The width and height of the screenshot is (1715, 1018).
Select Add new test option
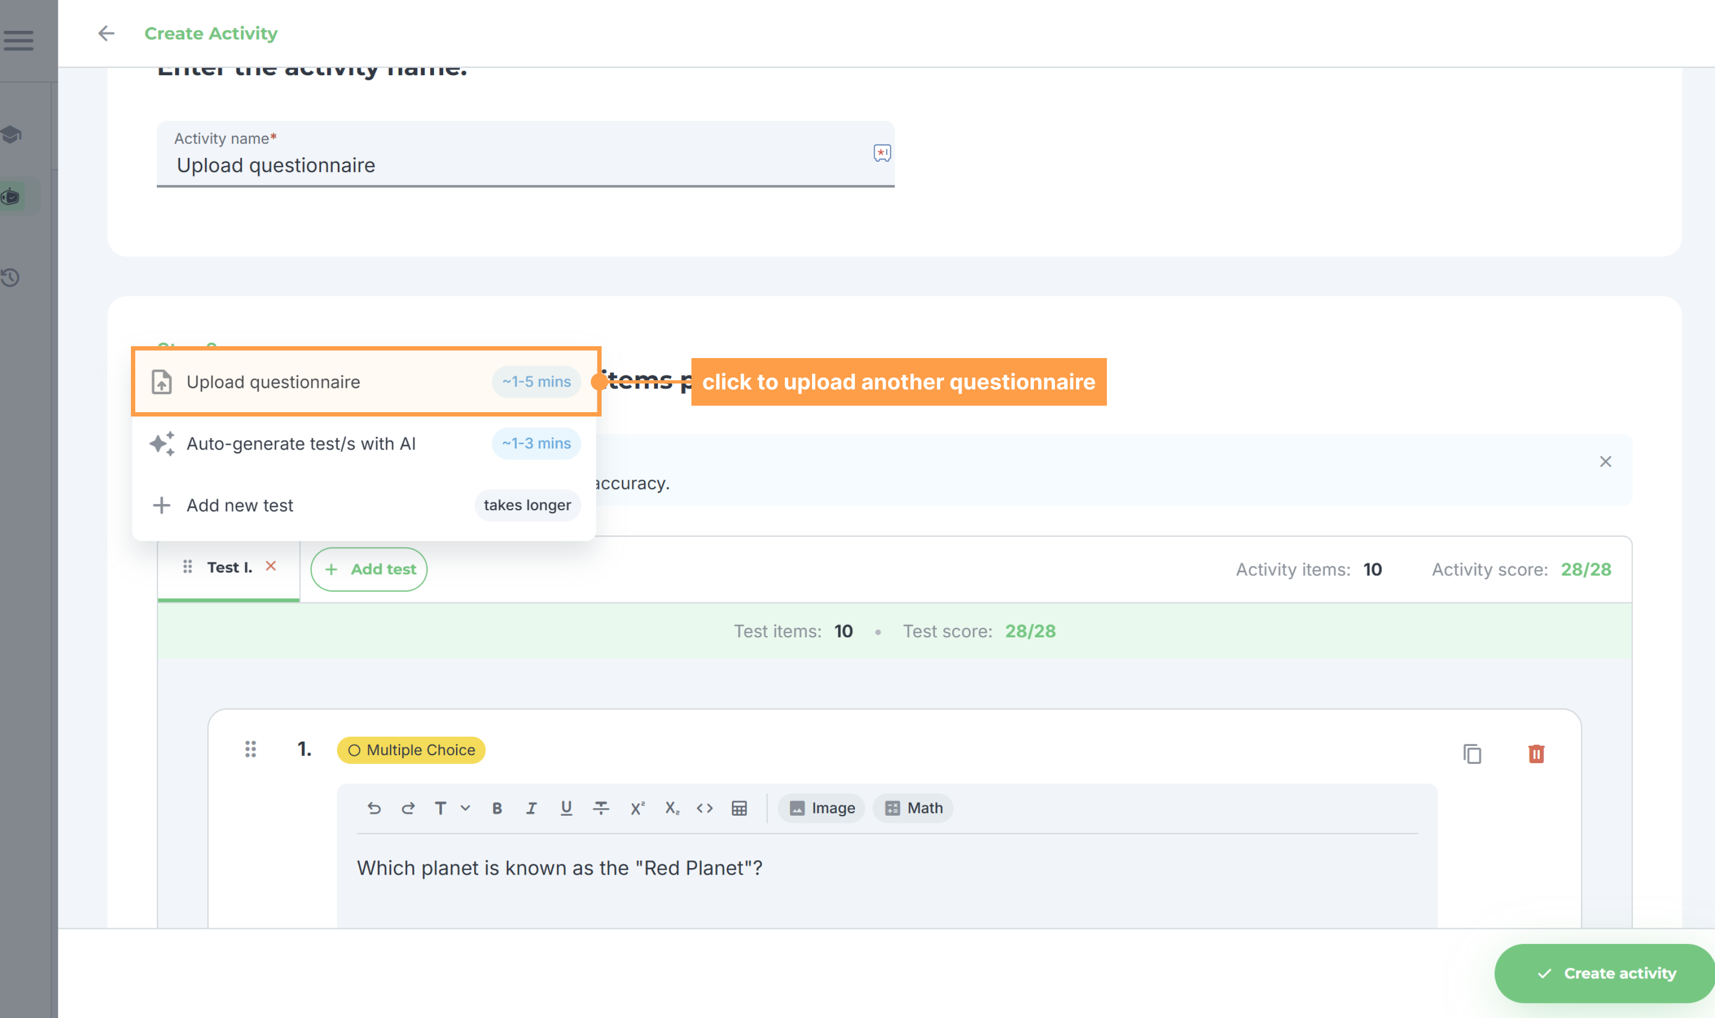tap(364, 505)
